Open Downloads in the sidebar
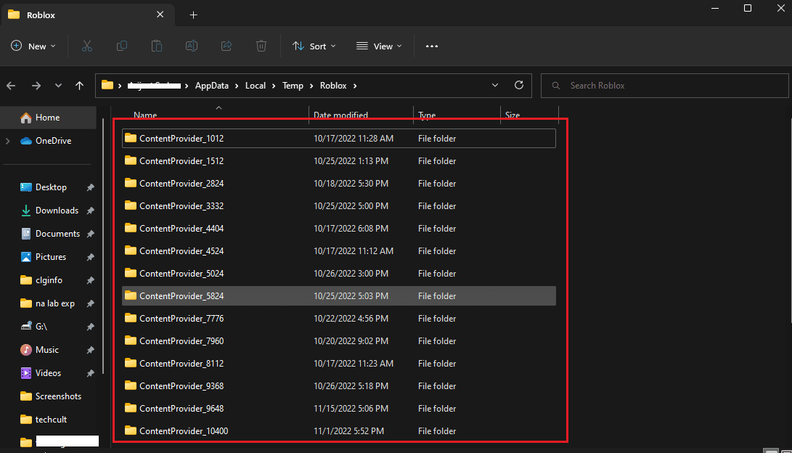 tap(57, 211)
